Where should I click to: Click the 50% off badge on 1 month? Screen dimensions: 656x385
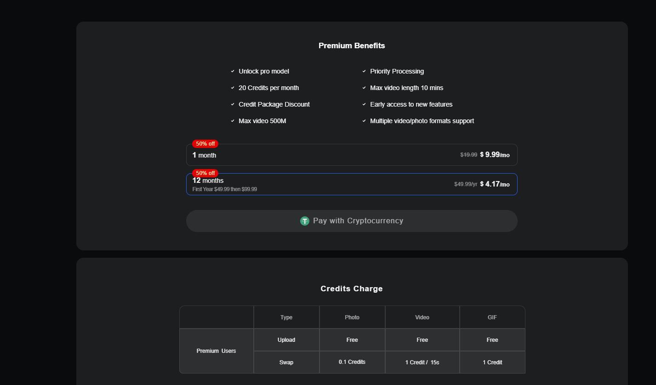[205, 144]
